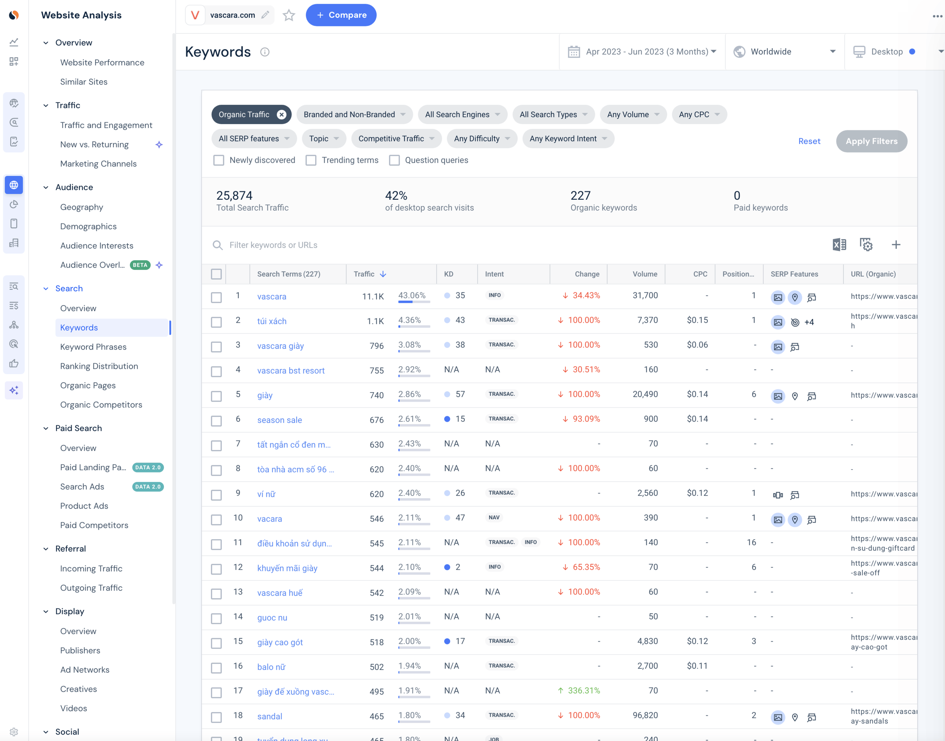Open the Branded and Non-Branded dropdown
This screenshot has width=945, height=741.
pyautogui.click(x=354, y=115)
